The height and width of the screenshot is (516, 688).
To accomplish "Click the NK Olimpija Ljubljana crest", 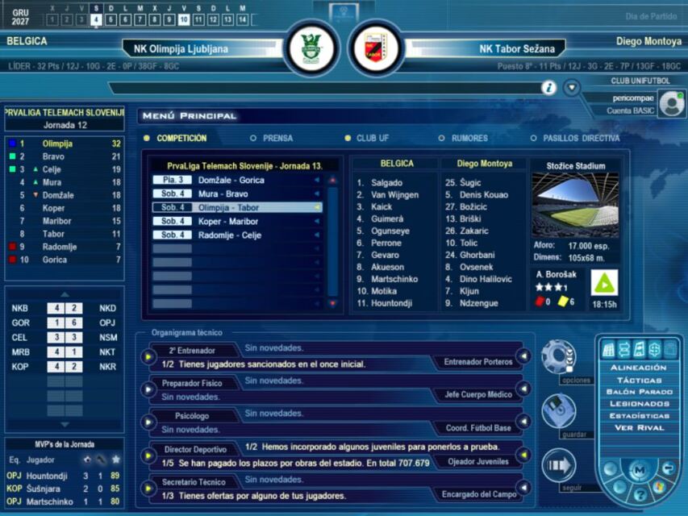I will (x=311, y=48).
